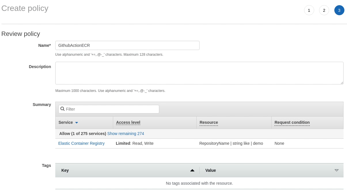
Task: Click the magnifier icon in the Filter box
Action: tap(62, 109)
